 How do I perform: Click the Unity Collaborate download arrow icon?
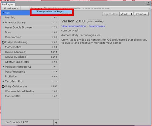(x=3, y=86)
